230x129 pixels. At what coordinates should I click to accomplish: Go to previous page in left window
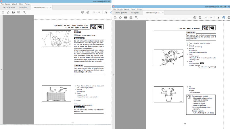[x=83, y=12]
